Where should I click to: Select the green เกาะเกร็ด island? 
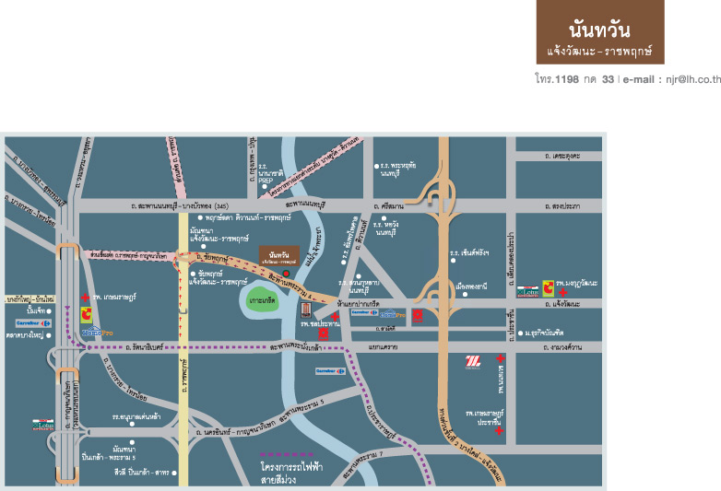click(264, 302)
